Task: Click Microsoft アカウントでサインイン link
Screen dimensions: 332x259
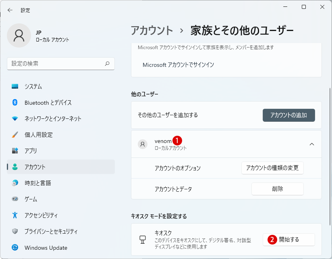Action: click(x=178, y=65)
